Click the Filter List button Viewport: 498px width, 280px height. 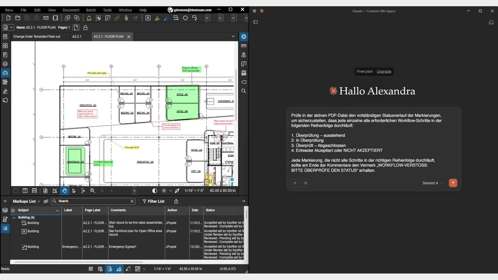pos(153,202)
